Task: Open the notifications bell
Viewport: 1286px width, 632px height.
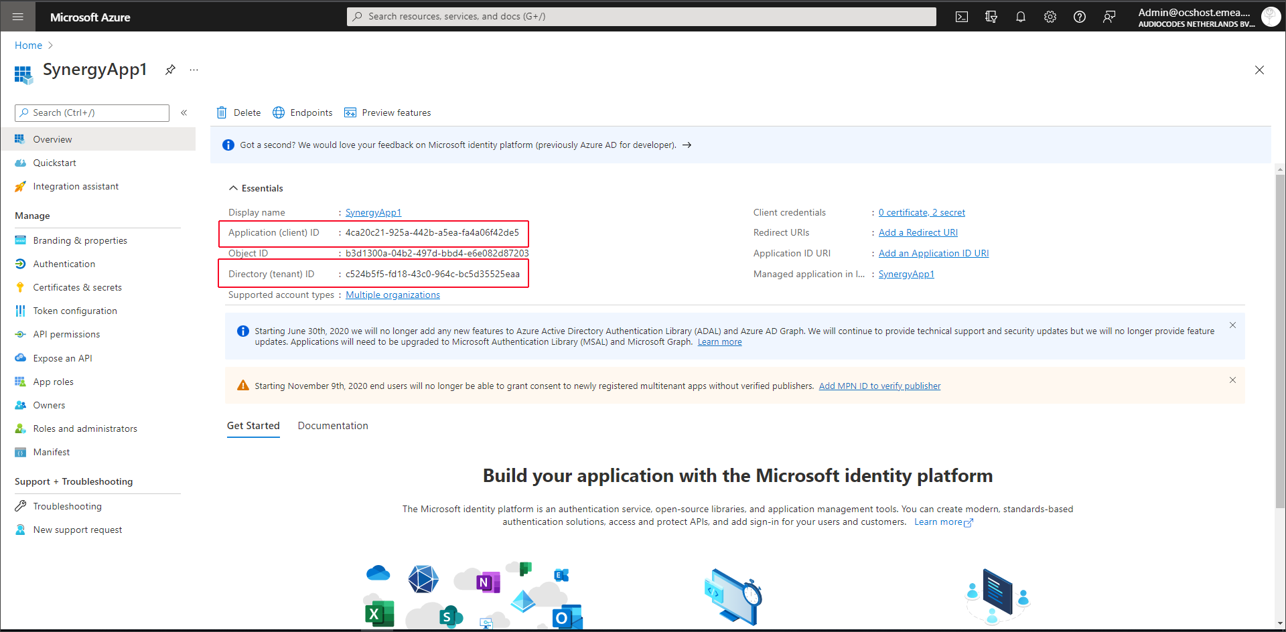Action: click(x=1021, y=17)
